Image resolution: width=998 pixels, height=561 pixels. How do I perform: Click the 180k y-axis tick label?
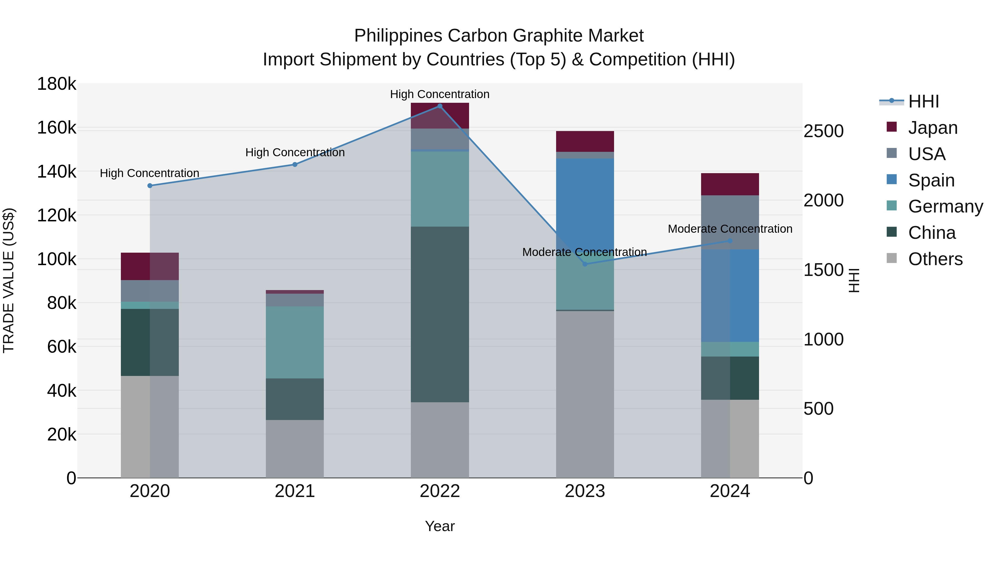pyautogui.click(x=57, y=84)
